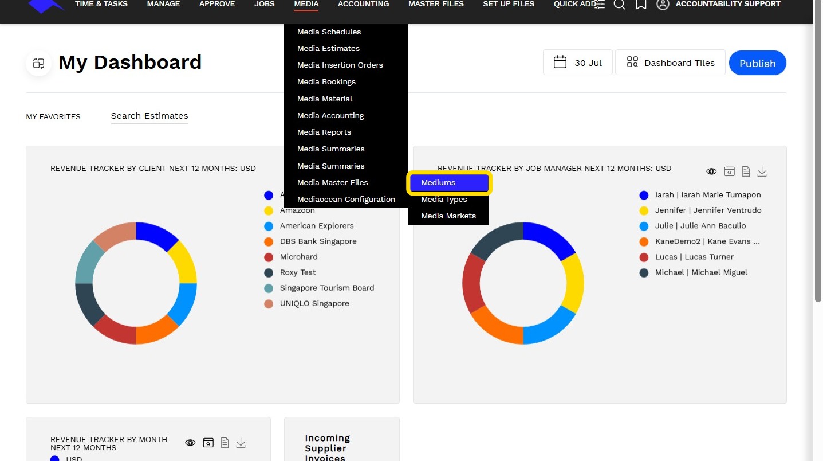Click the orange DBS Bank Singapore swatch
This screenshot has height=461, width=823.
(269, 241)
